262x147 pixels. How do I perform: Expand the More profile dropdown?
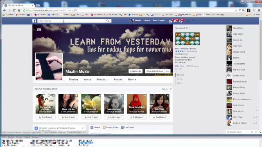pyautogui.click(x=132, y=80)
